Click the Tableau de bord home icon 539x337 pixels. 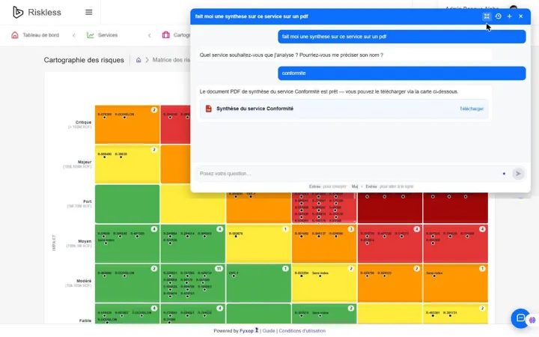pos(15,35)
